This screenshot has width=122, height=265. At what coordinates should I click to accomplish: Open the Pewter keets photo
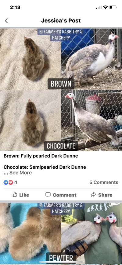30,233
